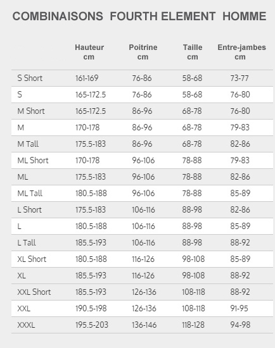This screenshot has height=348, width=275.
Task: Click inseam value 73-77 in S Short row
Action: pos(240,78)
